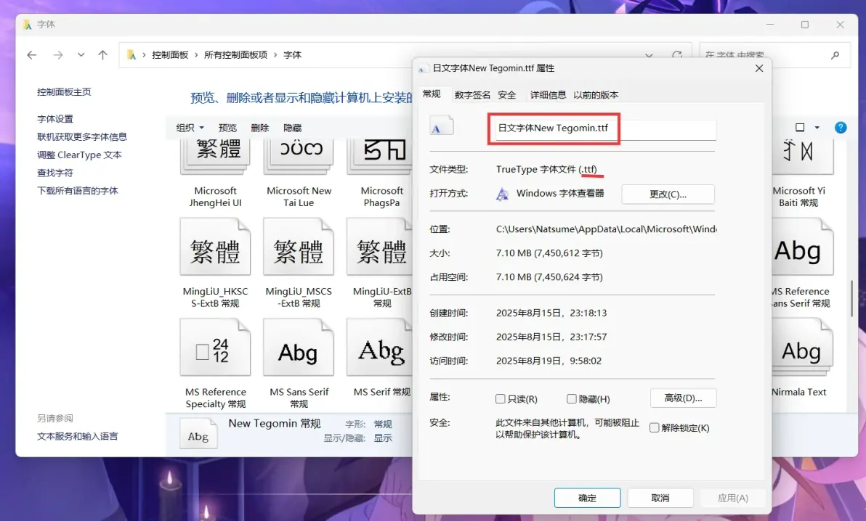
Task: Click 预览 in the fonts toolbar
Action: point(227,128)
